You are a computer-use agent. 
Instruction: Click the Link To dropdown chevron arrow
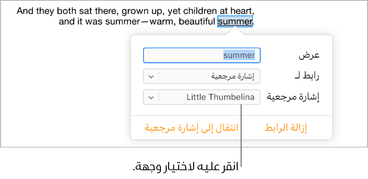pos(151,76)
